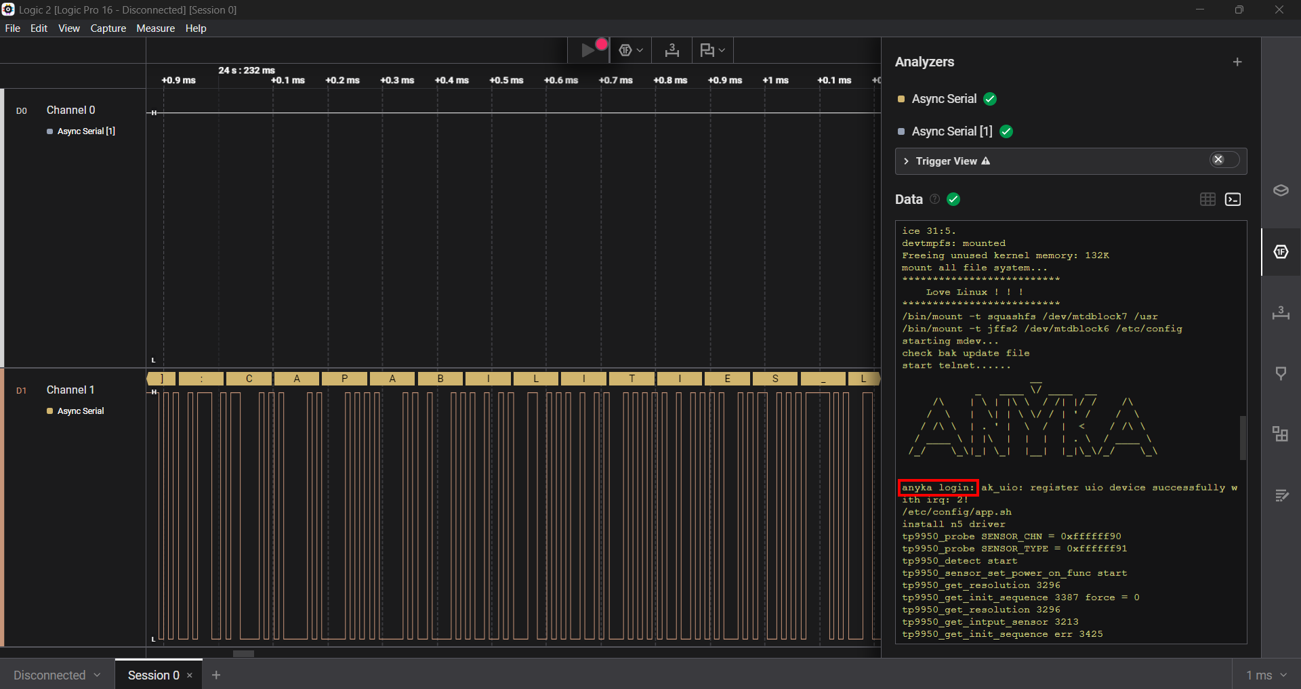
Task: Switch Data view to table mode
Action: click(1207, 199)
